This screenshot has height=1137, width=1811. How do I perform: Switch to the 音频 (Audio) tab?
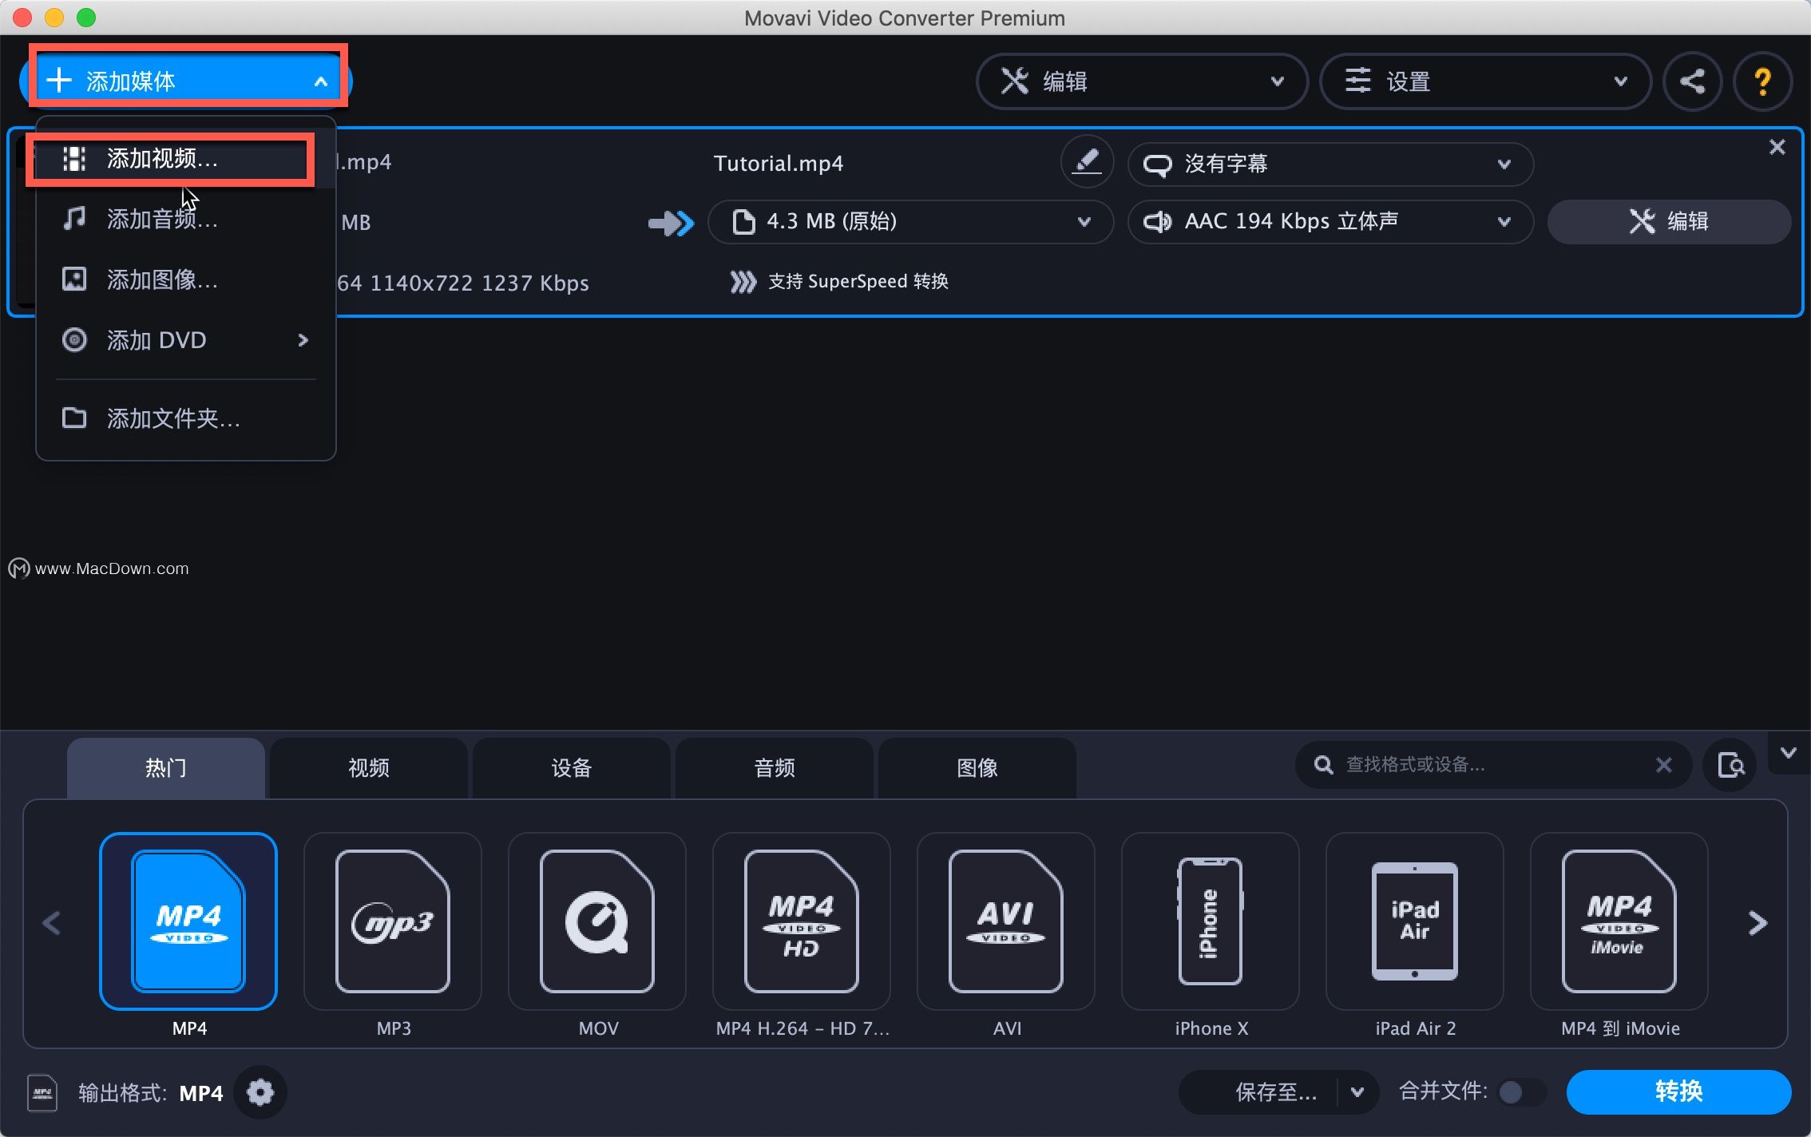click(x=775, y=768)
